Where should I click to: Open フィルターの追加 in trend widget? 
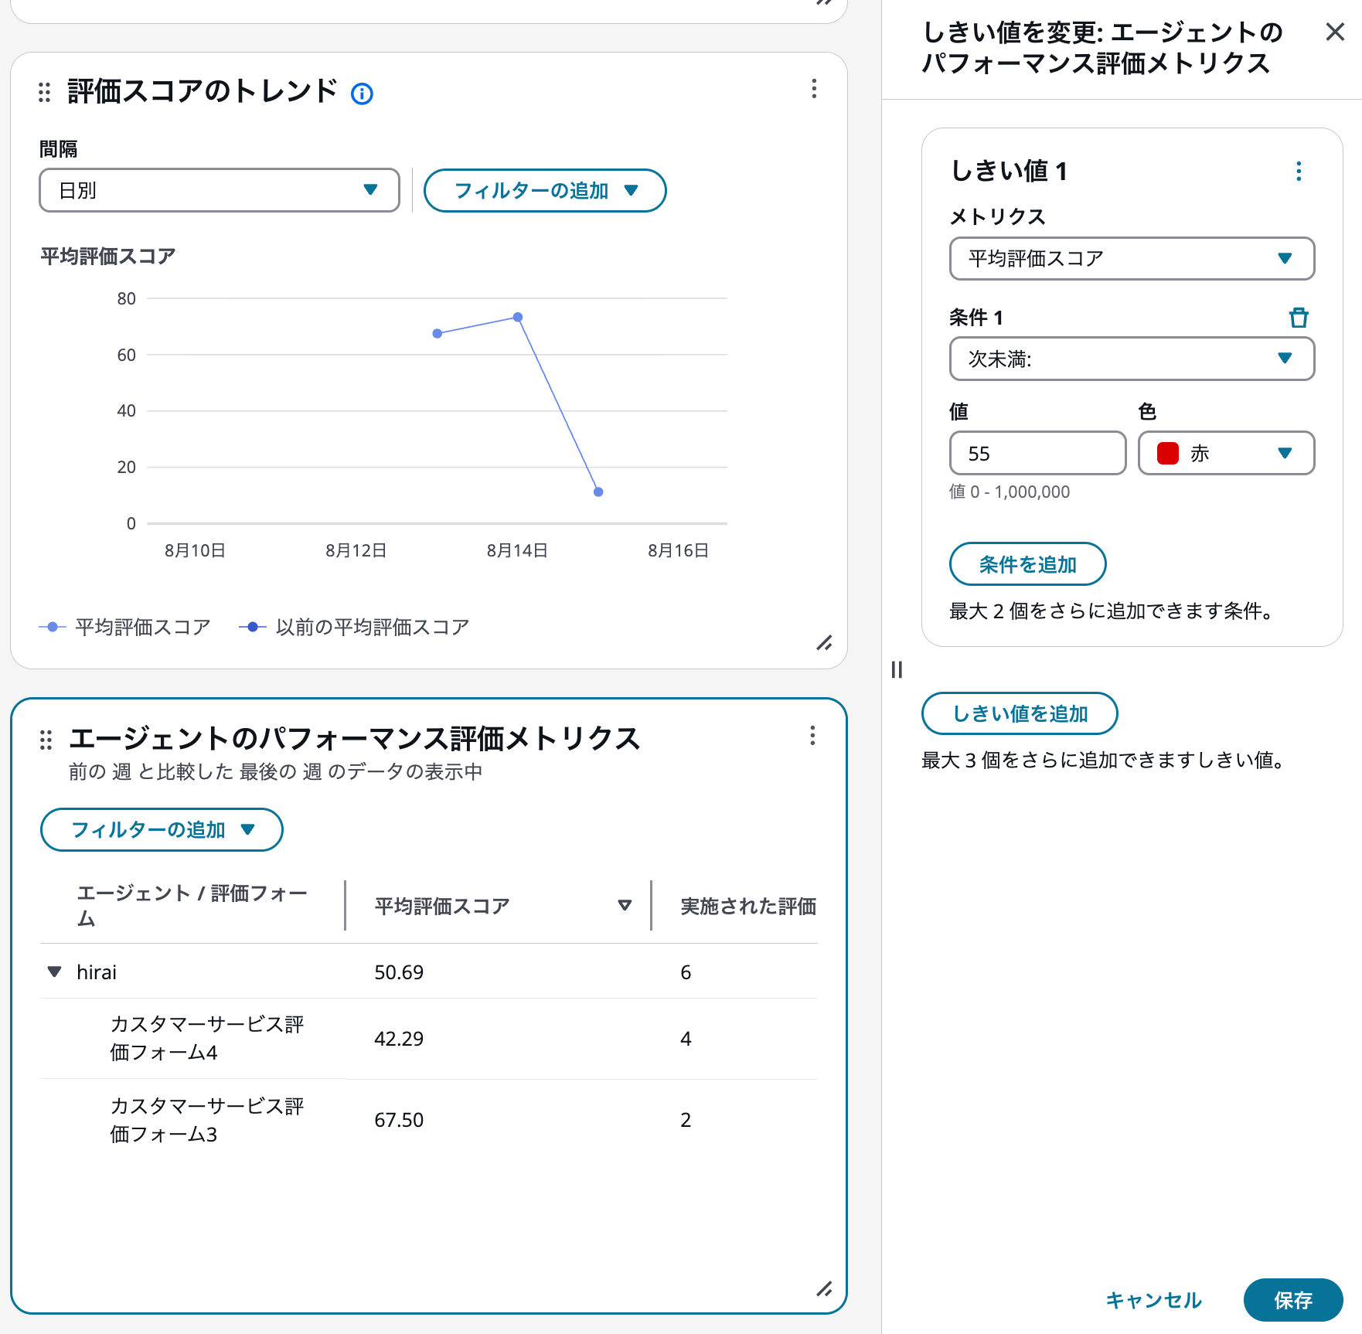(x=545, y=190)
